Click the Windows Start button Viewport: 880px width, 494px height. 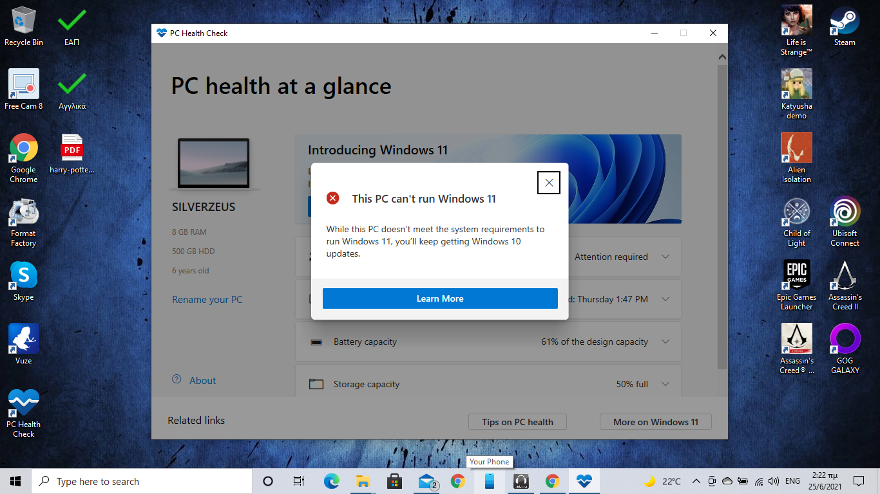(15, 481)
